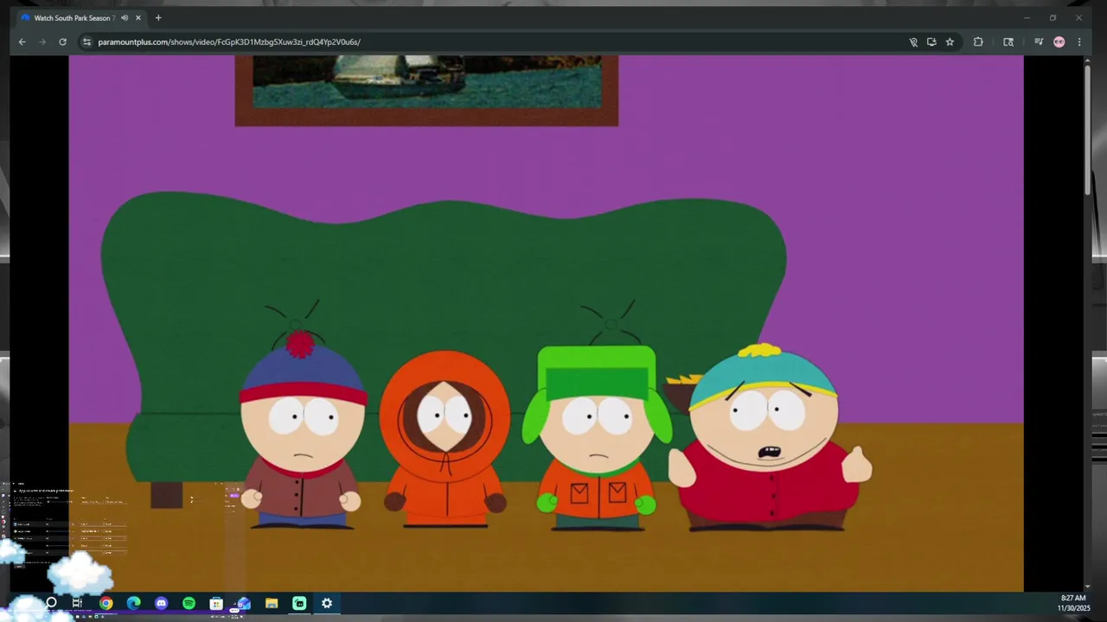This screenshot has width=1107, height=622.
Task: Open the page search side panel icon
Action: (1008, 41)
